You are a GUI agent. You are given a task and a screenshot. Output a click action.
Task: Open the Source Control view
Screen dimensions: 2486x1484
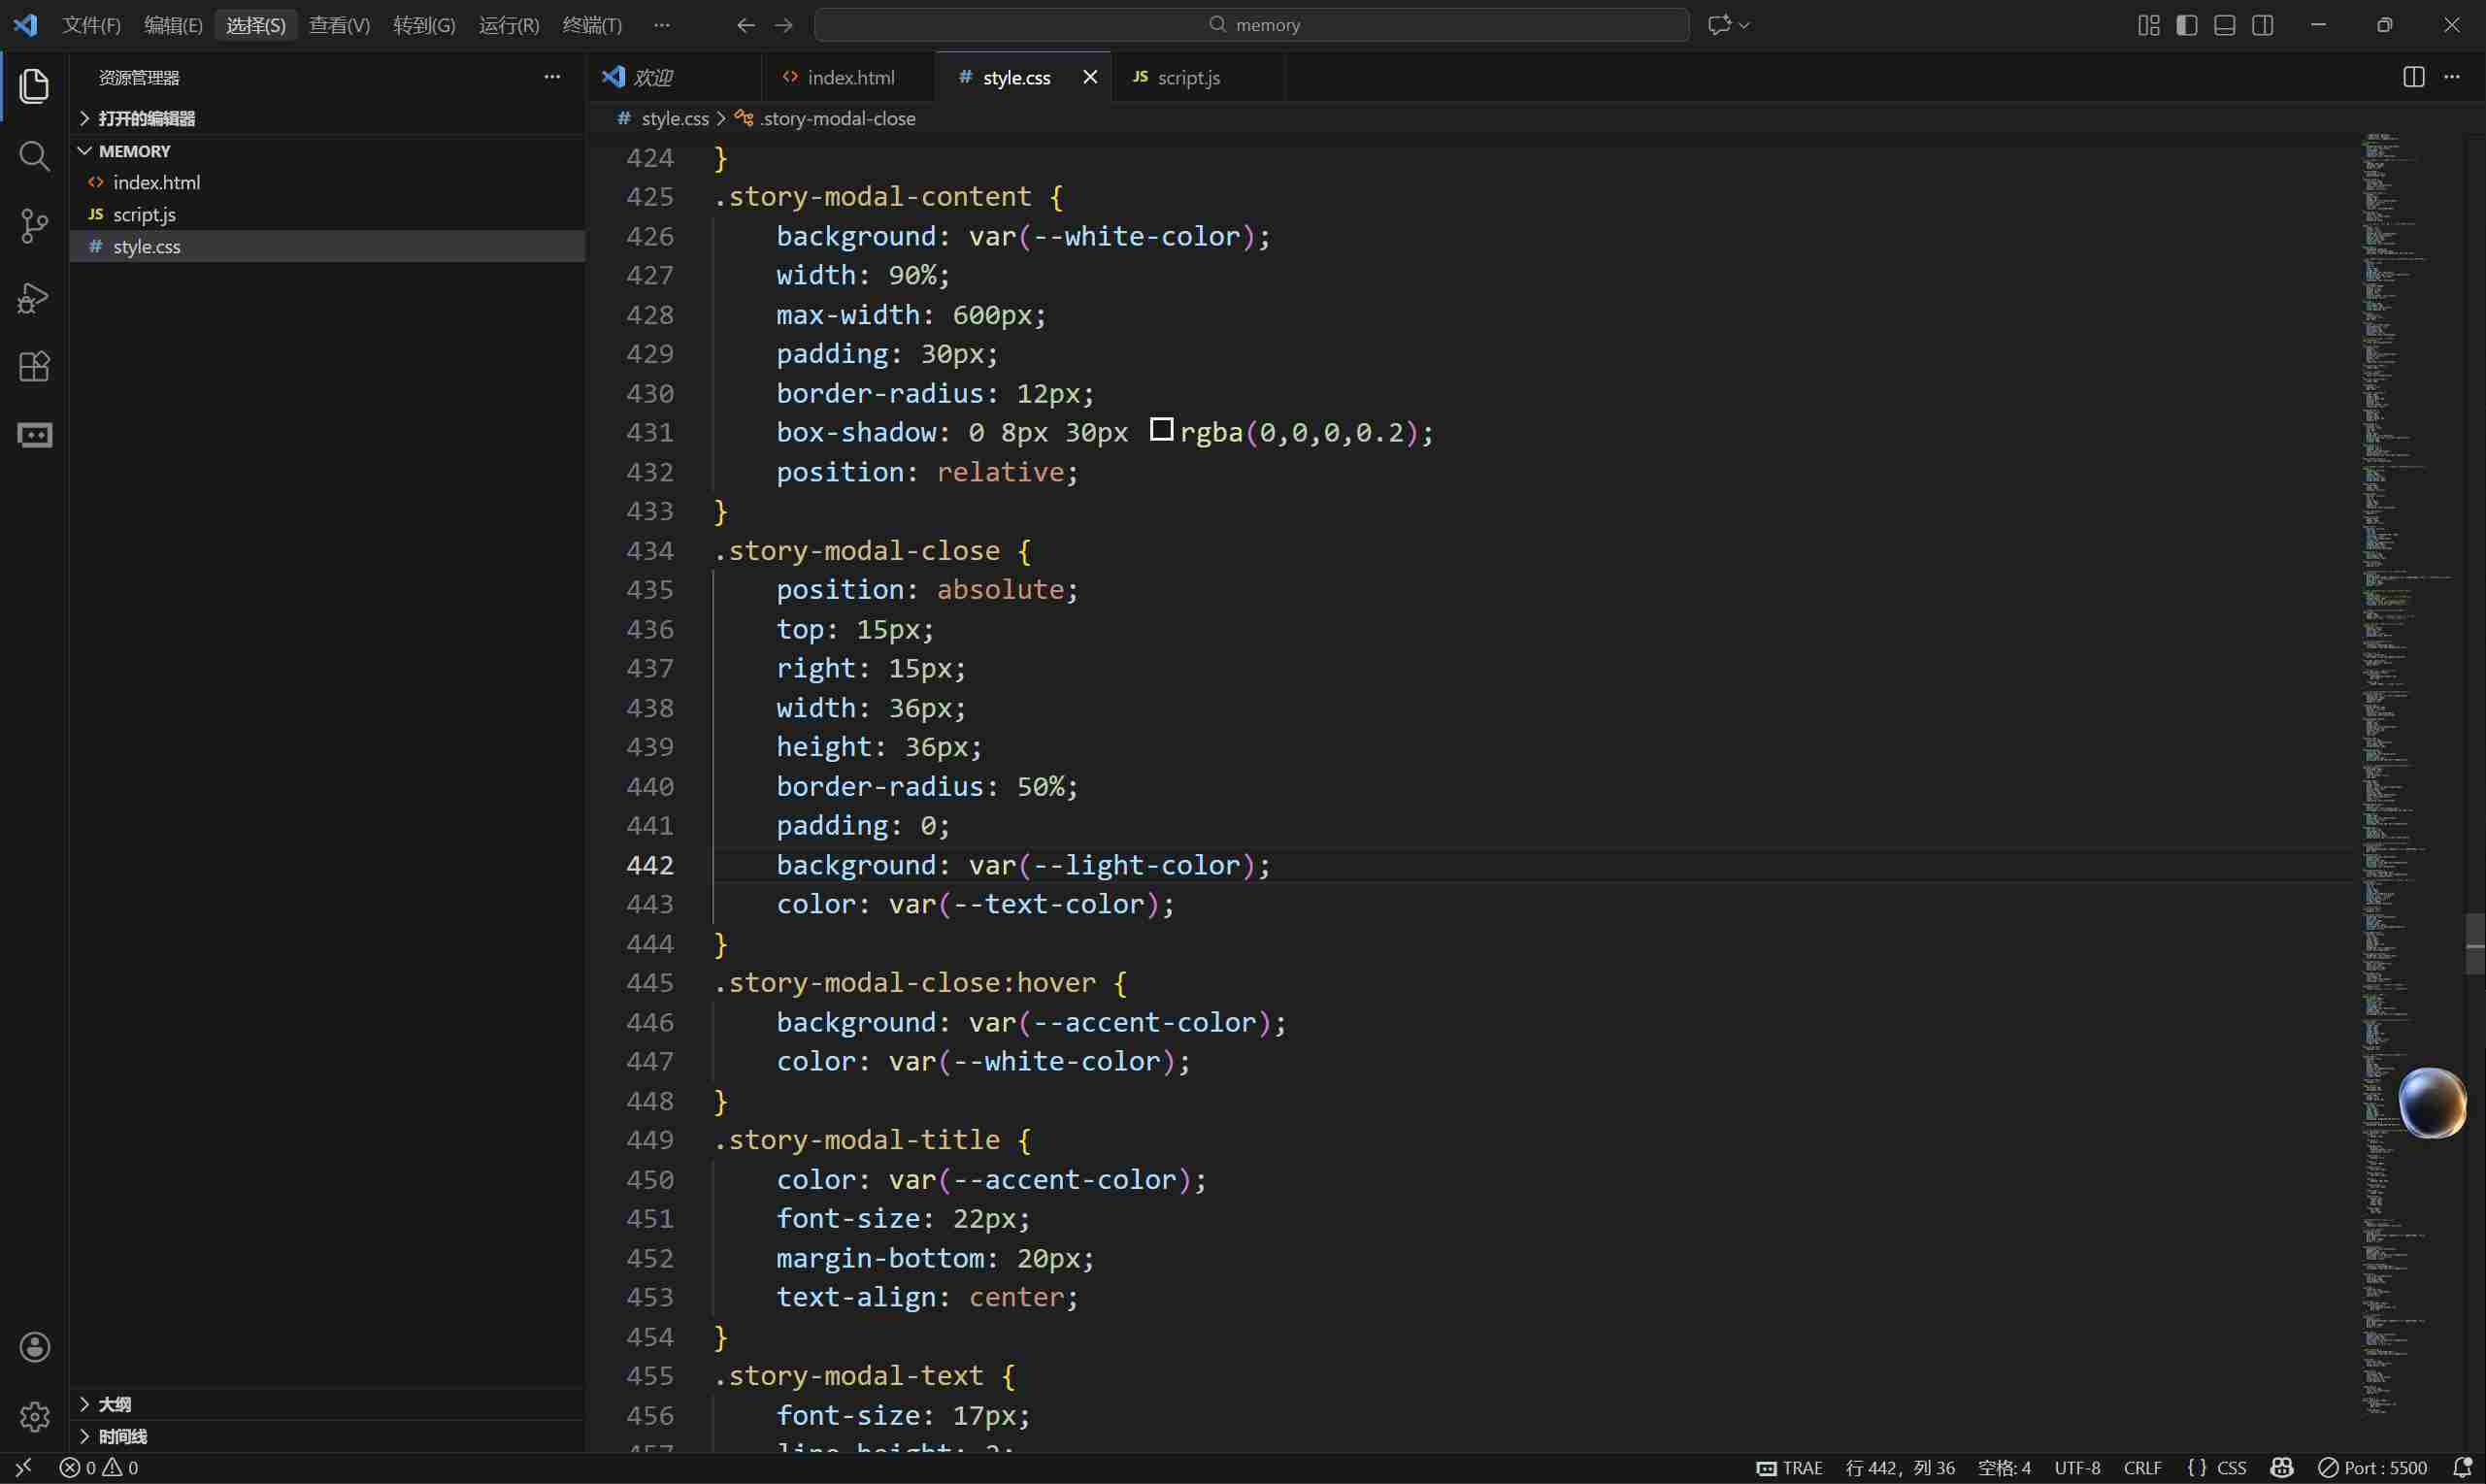(x=34, y=226)
